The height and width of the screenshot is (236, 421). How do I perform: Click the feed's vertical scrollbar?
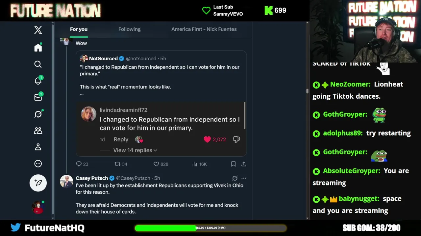[308, 91]
